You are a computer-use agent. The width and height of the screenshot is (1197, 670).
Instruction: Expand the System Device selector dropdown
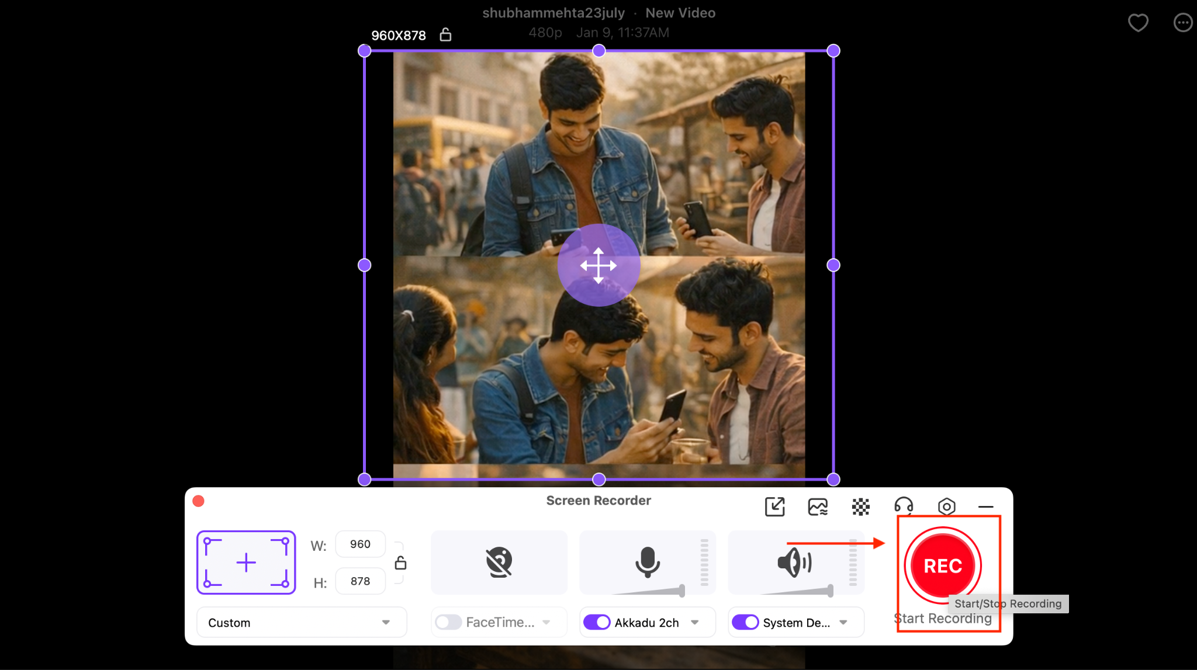pyautogui.click(x=843, y=622)
